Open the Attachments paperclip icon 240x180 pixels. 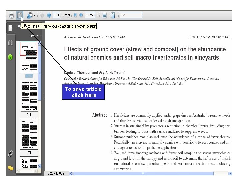(10, 154)
